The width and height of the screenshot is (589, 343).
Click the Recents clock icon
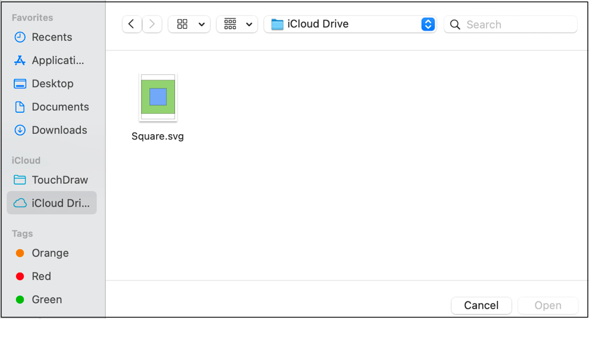pyautogui.click(x=20, y=37)
